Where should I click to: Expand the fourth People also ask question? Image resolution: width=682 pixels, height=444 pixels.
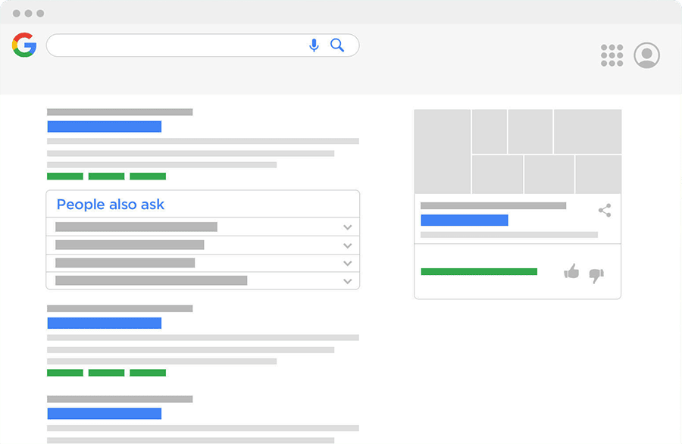[x=202, y=280]
